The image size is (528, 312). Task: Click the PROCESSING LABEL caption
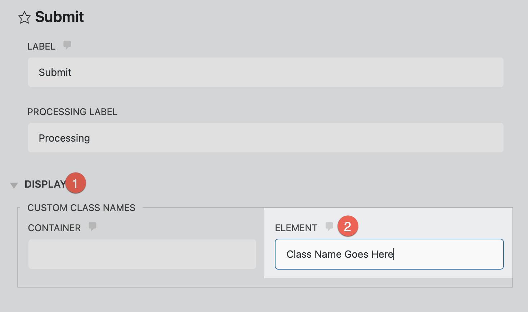coord(72,112)
